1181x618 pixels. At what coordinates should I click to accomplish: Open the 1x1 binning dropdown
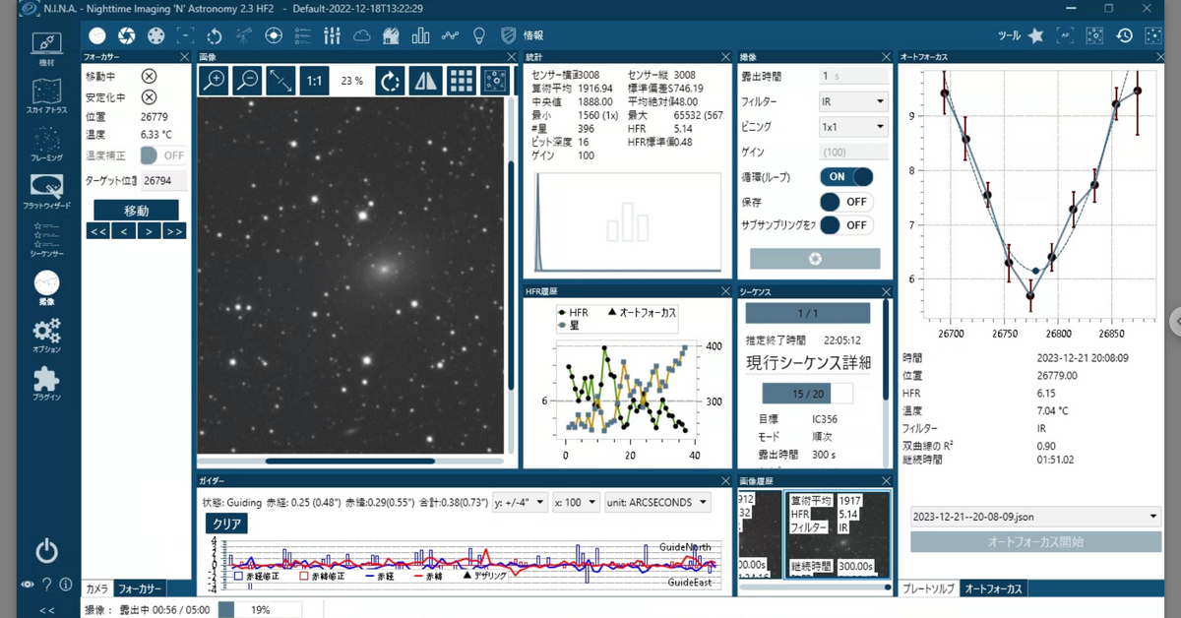[x=853, y=127]
